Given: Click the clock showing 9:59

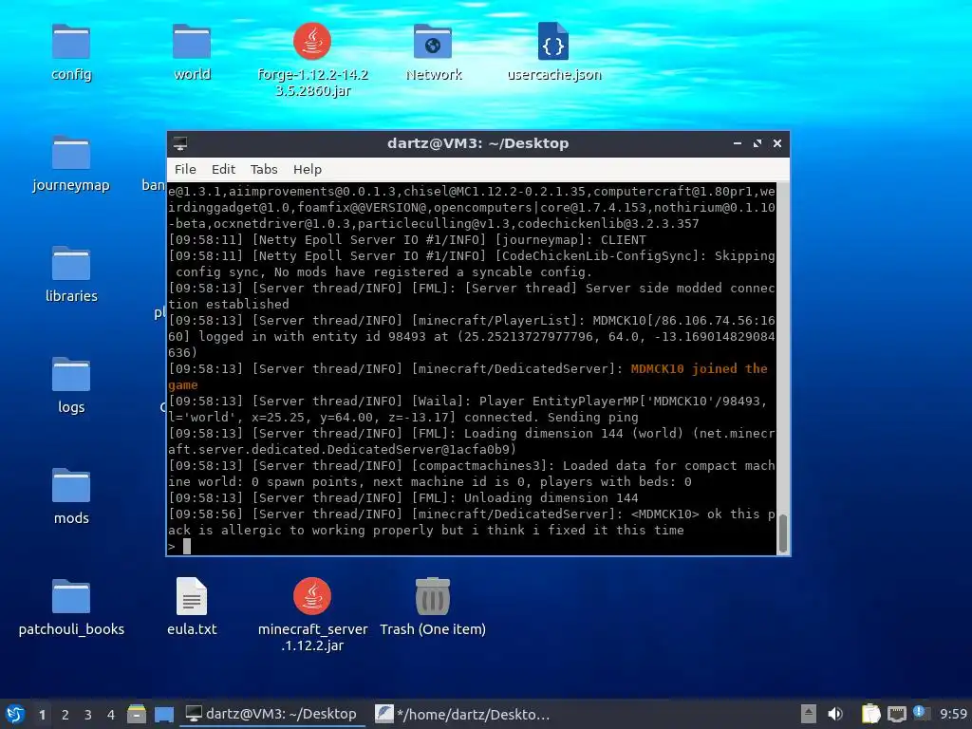Looking at the screenshot, I should (x=953, y=714).
